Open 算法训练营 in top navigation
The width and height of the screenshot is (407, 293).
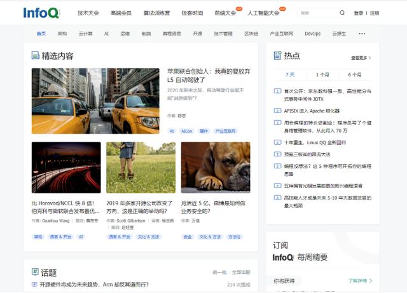point(157,13)
